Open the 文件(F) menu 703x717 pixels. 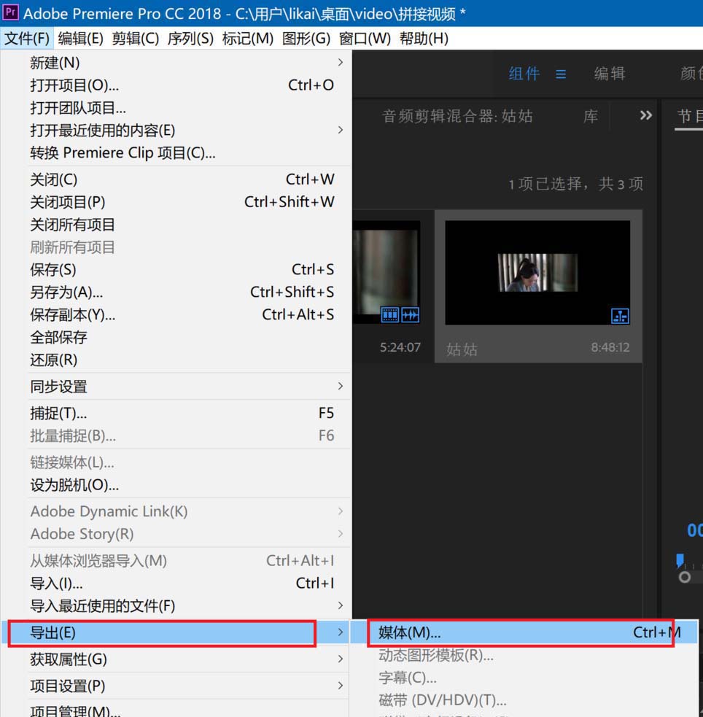click(27, 39)
